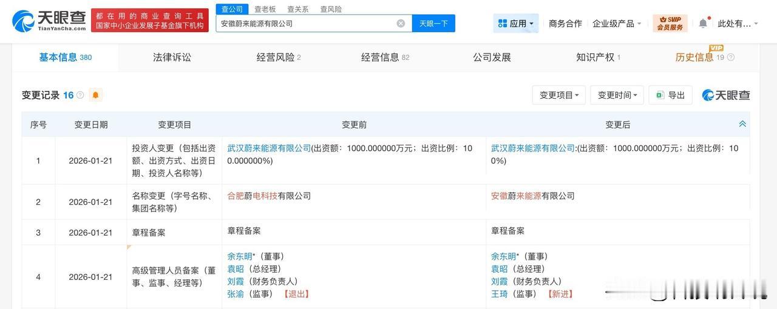Click the record count 16 beside 变更记录
The width and height of the screenshot is (777, 309).
click(68, 95)
